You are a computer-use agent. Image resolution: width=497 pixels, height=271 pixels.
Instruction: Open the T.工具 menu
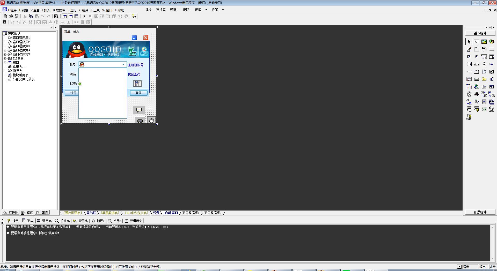(x=95, y=10)
